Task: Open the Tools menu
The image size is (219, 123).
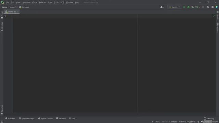Action: point(56,2)
